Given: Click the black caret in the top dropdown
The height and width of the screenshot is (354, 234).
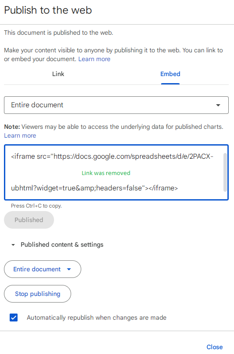Looking at the screenshot, I should pos(218,105).
